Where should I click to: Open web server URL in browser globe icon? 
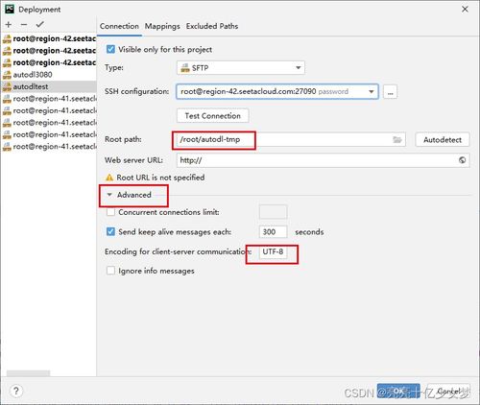click(x=462, y=160)
